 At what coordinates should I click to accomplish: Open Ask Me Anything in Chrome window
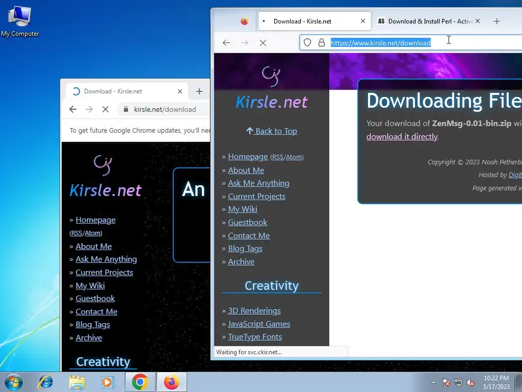106,259
